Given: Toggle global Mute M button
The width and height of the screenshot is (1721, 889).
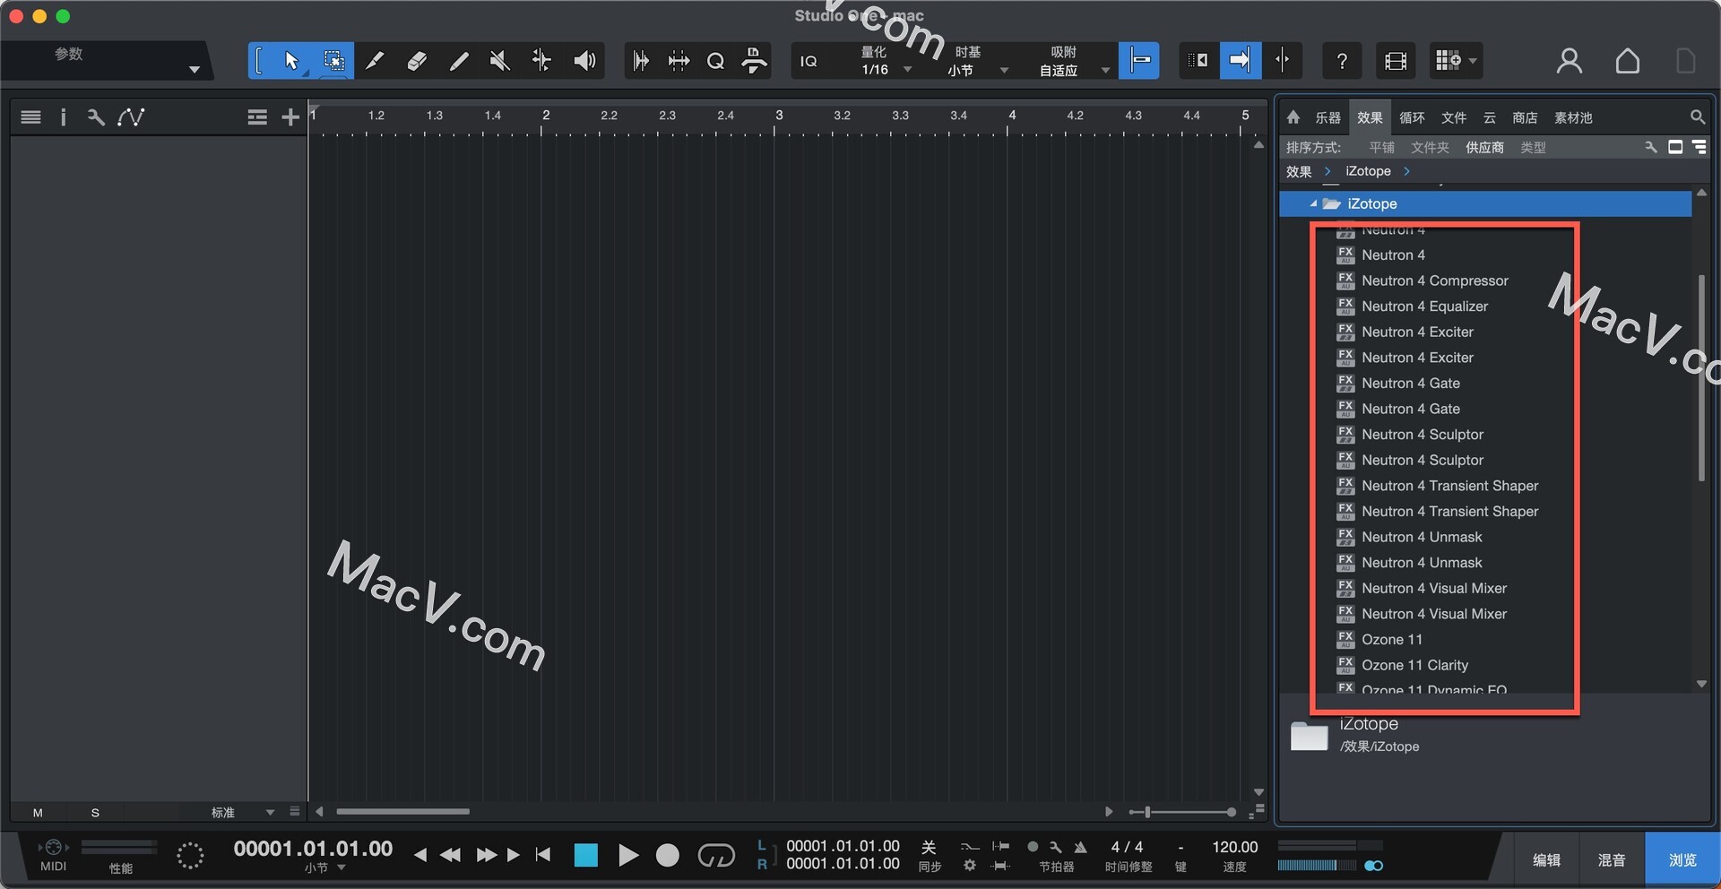Looking at the screenshot, I should tap(38, 813).
